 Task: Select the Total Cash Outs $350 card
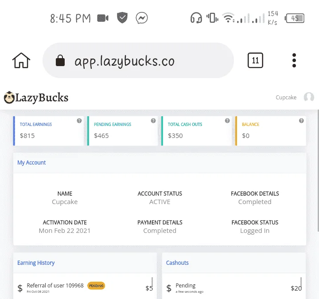[197, 131]
